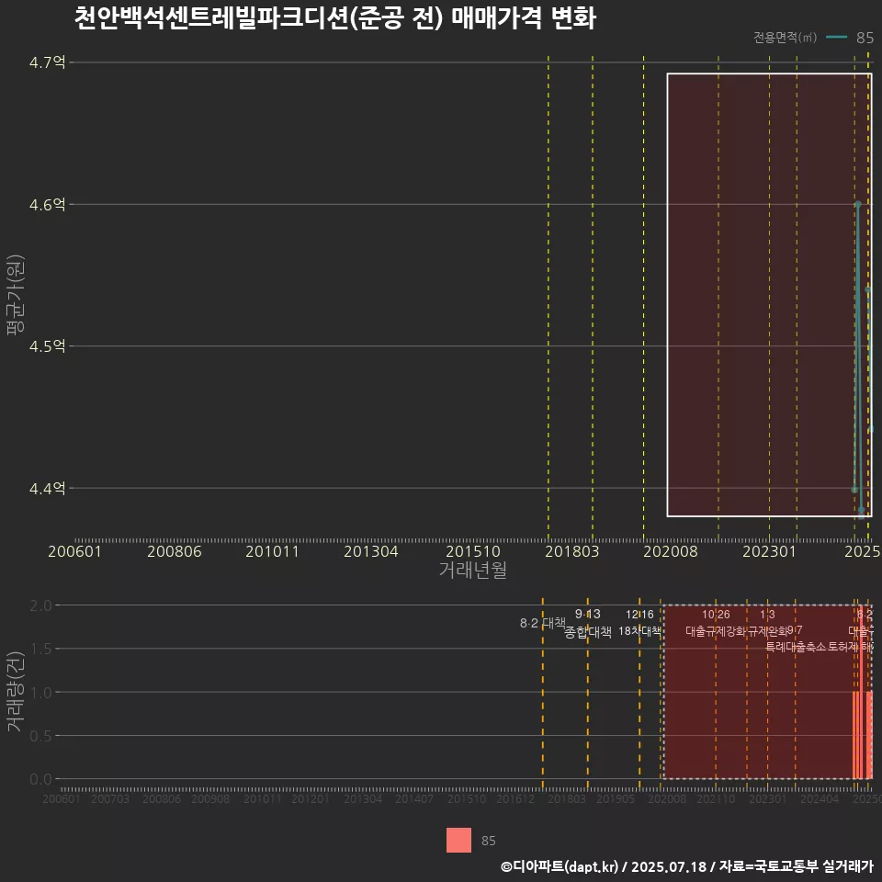882x882 pixels.
Task: Click the 거래량(건) axis title
Action: (x=16, y=692)
